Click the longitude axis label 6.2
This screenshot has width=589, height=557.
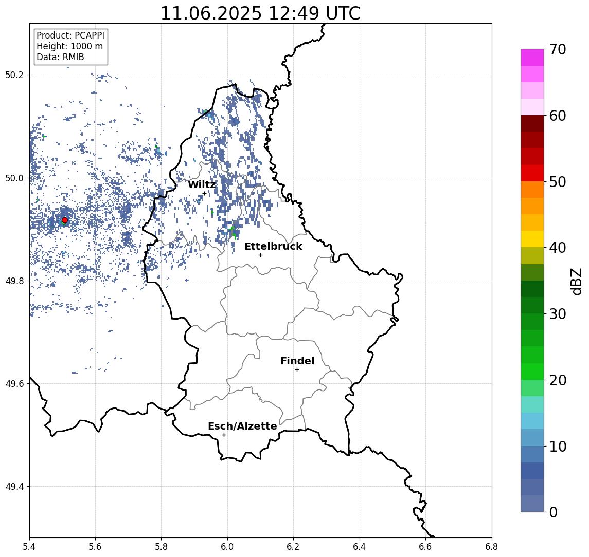click(293, 547)
